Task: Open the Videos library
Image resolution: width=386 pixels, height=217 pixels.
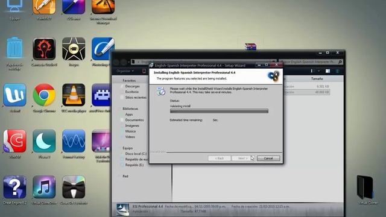Action: point(130,137)
